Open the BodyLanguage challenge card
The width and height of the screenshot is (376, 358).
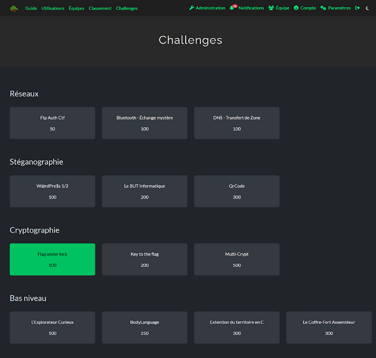(x=144, y=327)
